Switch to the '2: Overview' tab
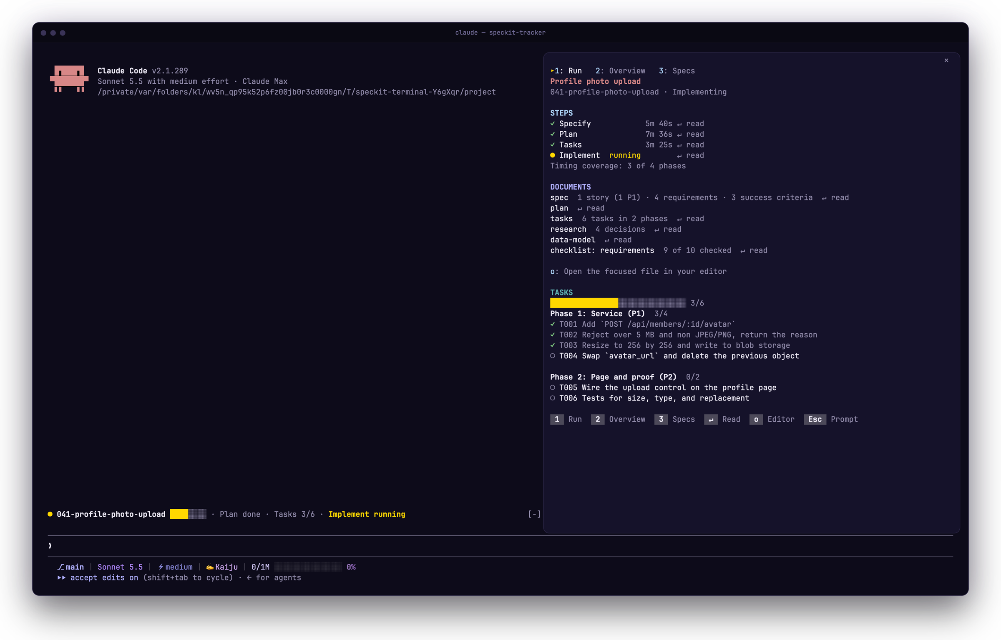Image resolution: width=1001 pixels, height=640 pixels. [620, 71]
